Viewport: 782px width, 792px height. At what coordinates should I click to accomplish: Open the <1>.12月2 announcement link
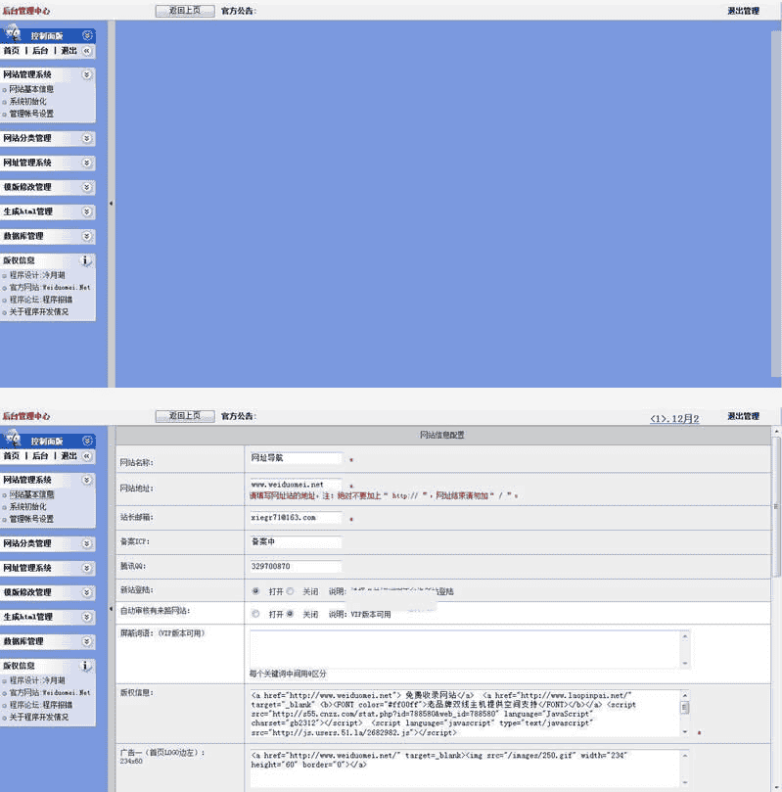click(x=674, y=419)
